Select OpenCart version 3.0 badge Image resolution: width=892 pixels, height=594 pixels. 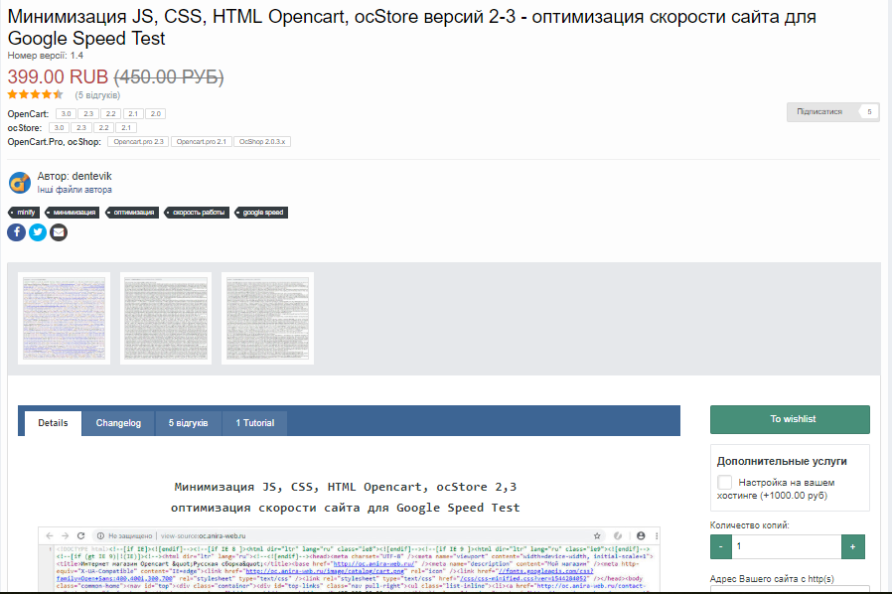point(66,114)
